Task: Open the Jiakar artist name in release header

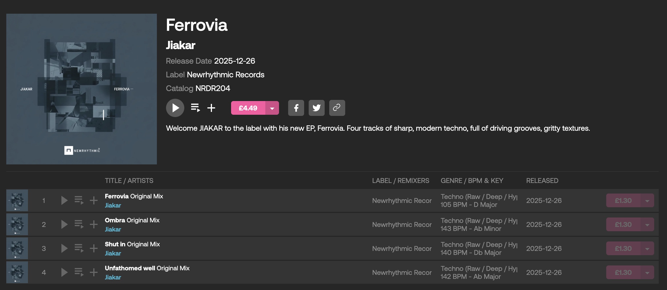Action: (x=181, y=45)
